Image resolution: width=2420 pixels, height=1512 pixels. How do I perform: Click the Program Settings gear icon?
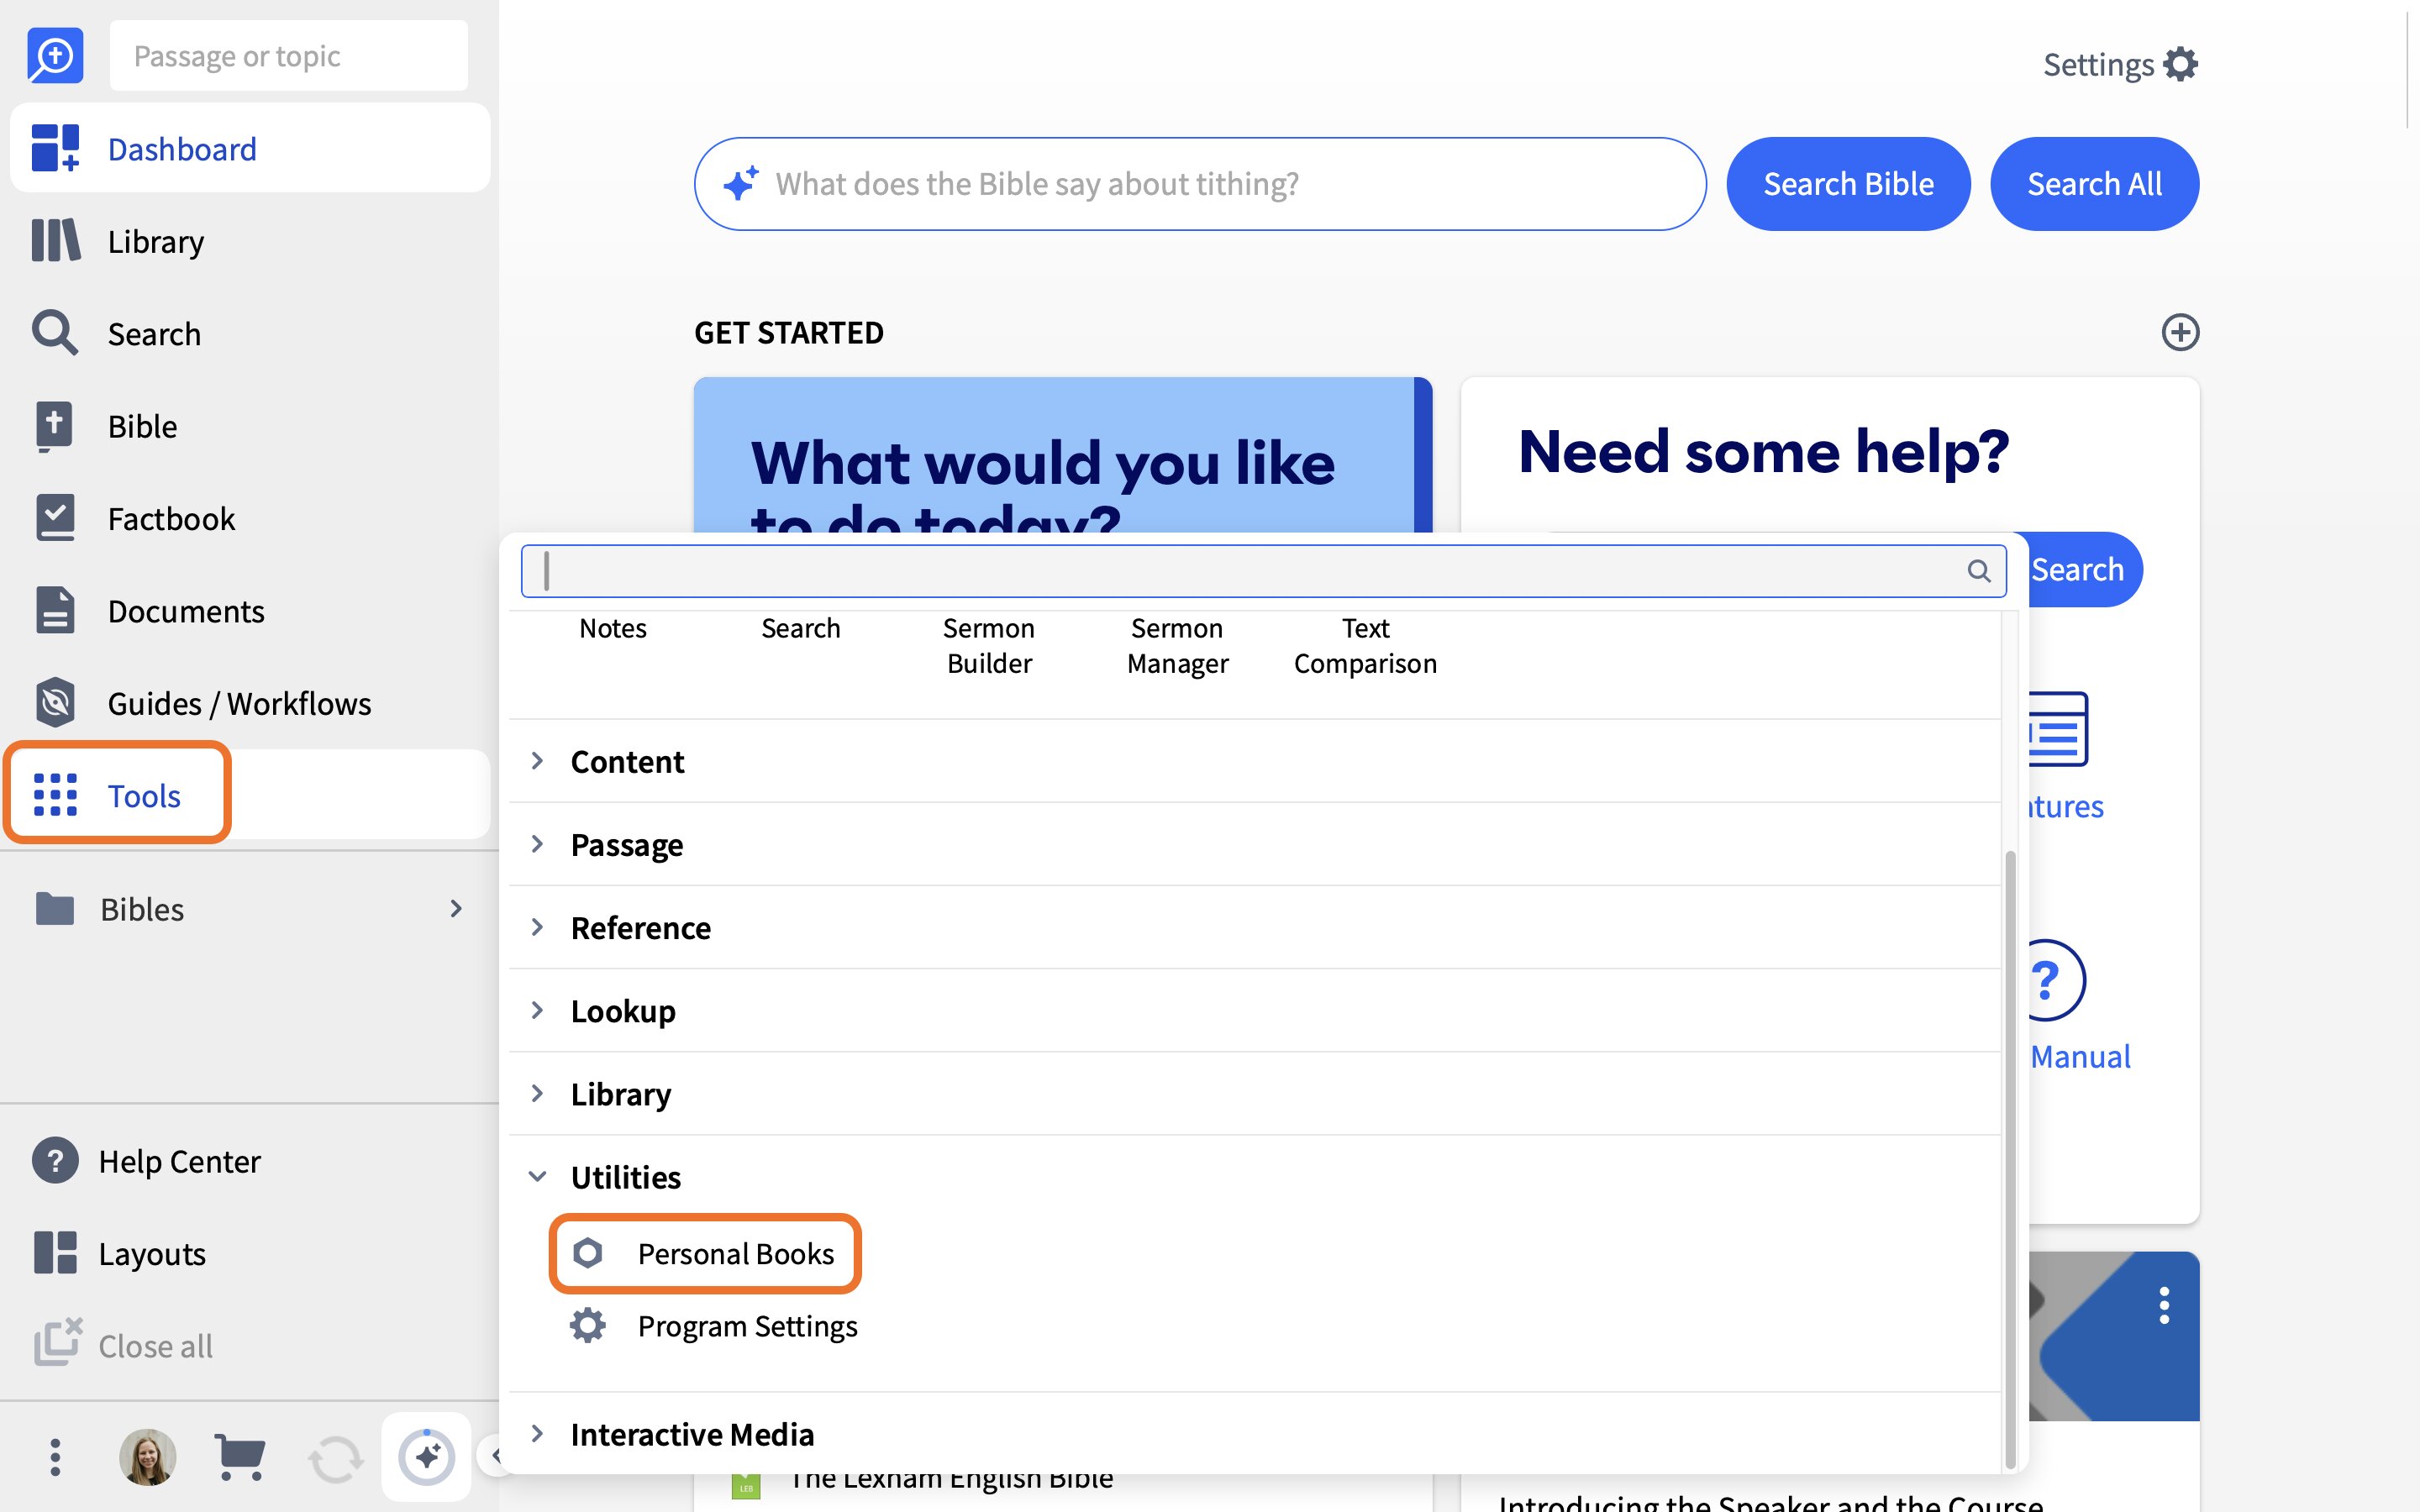[588, 1326]
